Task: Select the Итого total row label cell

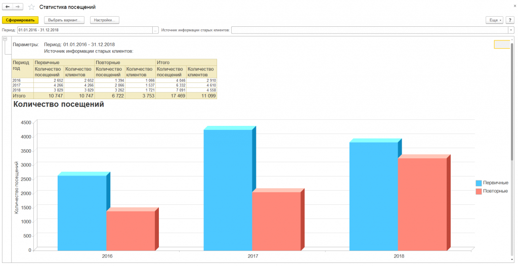Action: click(22, 96)
